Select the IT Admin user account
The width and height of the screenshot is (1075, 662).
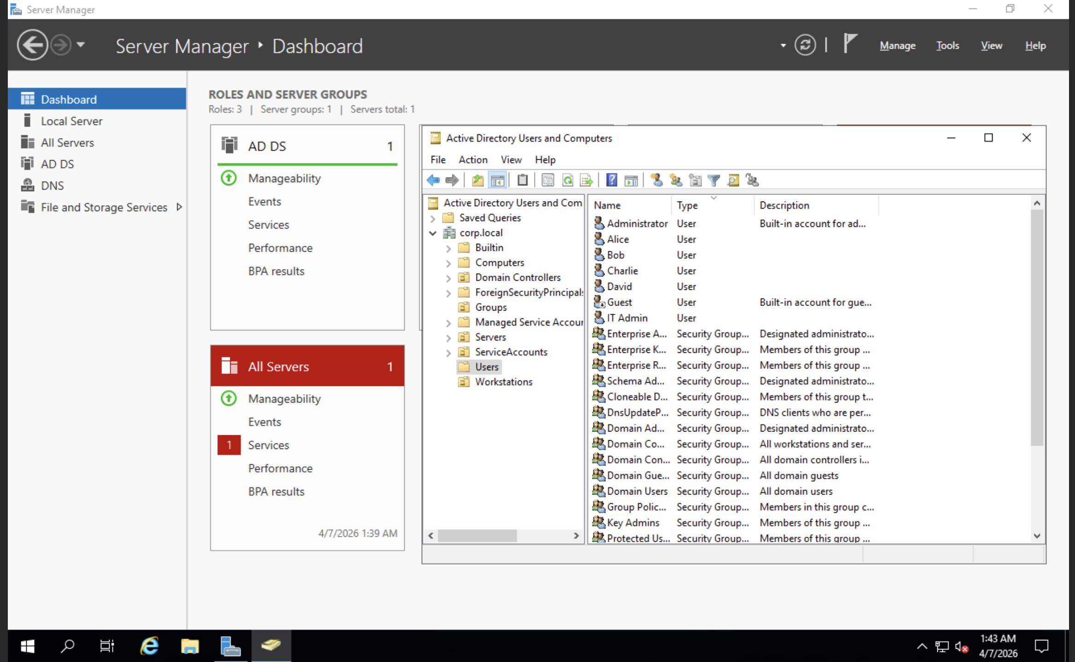627,317
